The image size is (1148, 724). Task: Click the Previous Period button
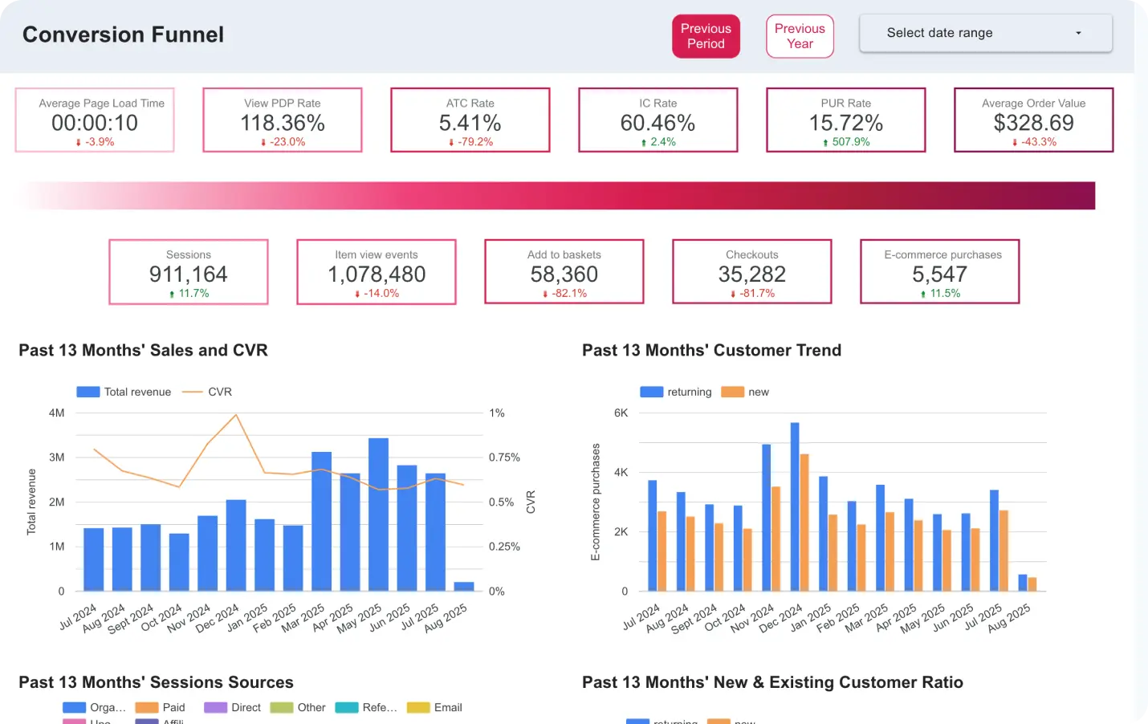(706, 36)
